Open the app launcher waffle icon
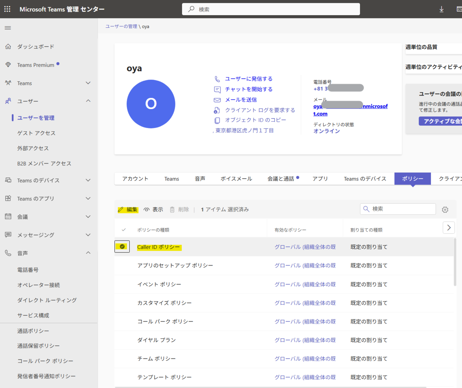 click(x=7, y=9)
